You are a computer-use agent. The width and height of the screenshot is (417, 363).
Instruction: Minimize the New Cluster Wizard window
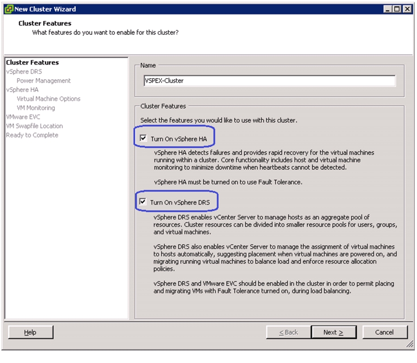[388, 9]
